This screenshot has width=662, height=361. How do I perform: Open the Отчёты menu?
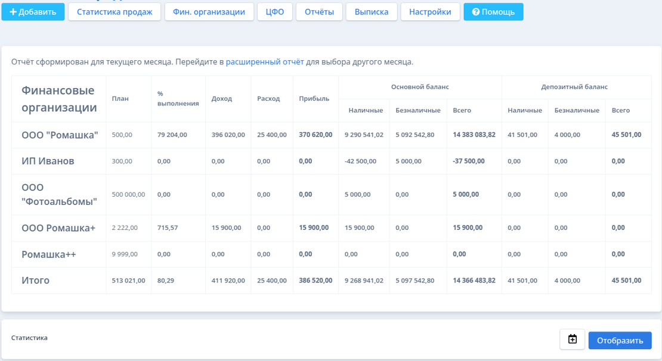tap(319, 12)
